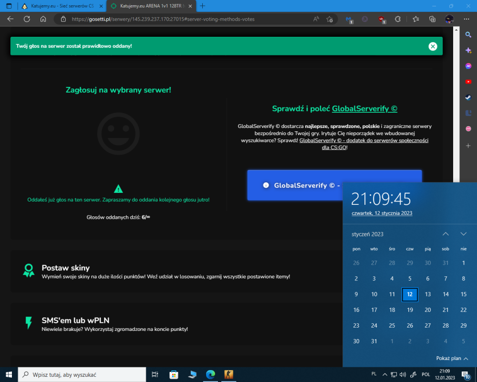The height and width of the screenshot is (382, 477).
Task: Open the Steam sidebar icon
Action: 468,97
